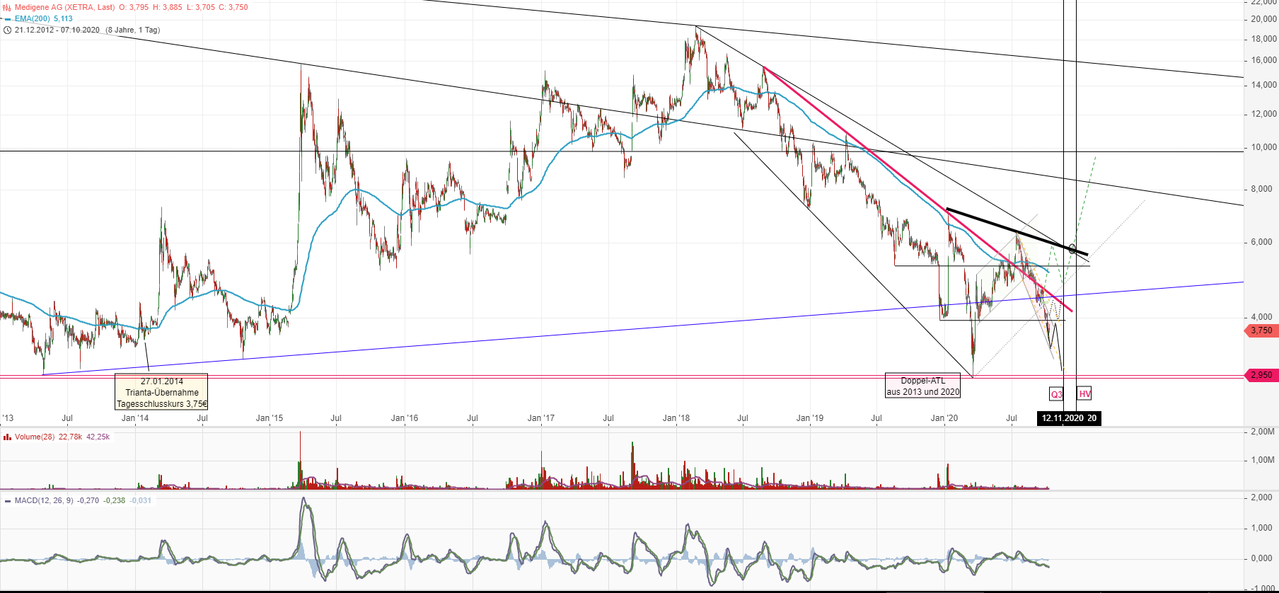Click the 6,000 price axis label

[x=1262, y=242]
